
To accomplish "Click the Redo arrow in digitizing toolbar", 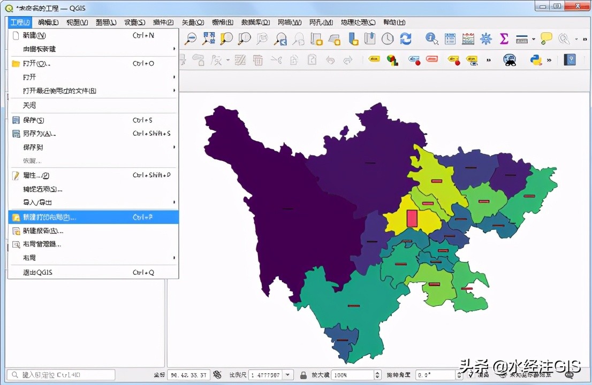I will tap(348, 60).
